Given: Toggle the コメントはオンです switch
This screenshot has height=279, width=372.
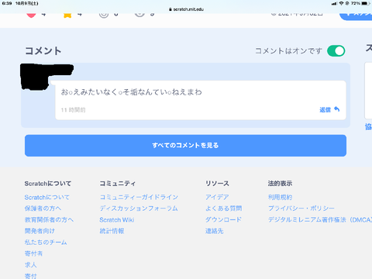Looking at the screenshot, I should tap(336, 51).
